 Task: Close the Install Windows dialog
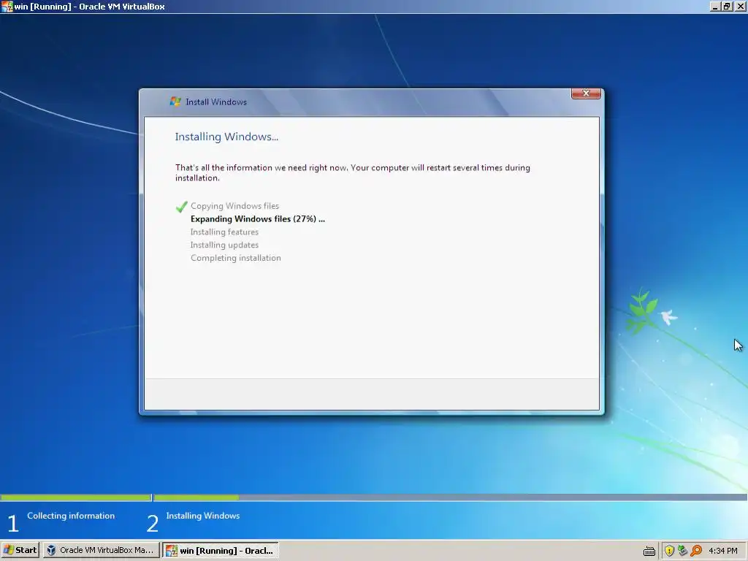586,93
